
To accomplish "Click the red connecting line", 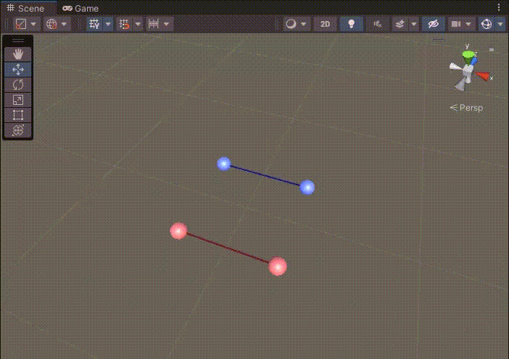I will [228, 248].
